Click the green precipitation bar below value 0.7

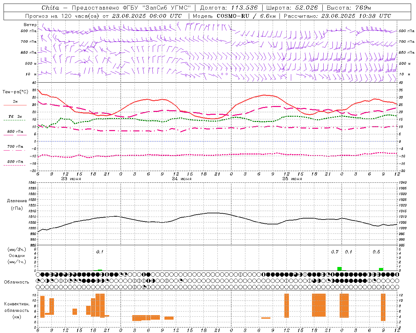coord(339,269)
